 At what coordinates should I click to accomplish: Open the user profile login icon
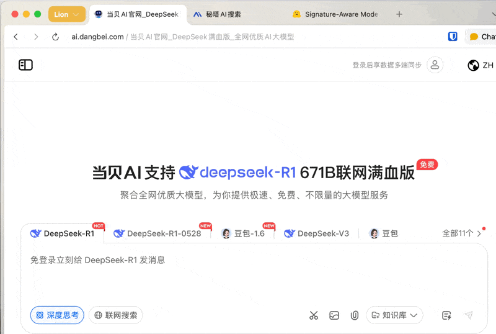point(435,65)
